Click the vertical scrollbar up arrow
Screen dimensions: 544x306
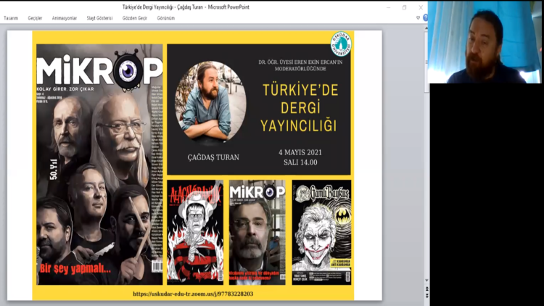(426, 28)
